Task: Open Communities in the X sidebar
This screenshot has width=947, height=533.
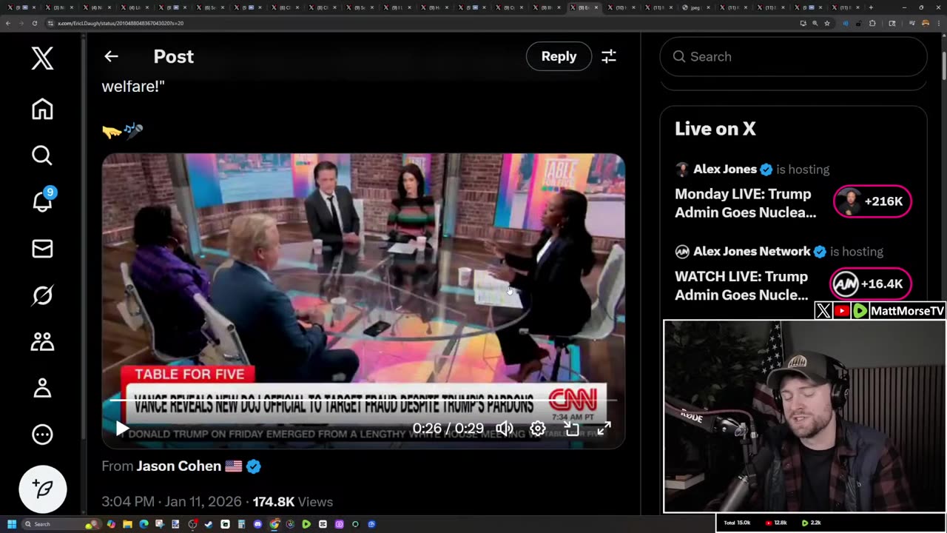Action: 42,341
